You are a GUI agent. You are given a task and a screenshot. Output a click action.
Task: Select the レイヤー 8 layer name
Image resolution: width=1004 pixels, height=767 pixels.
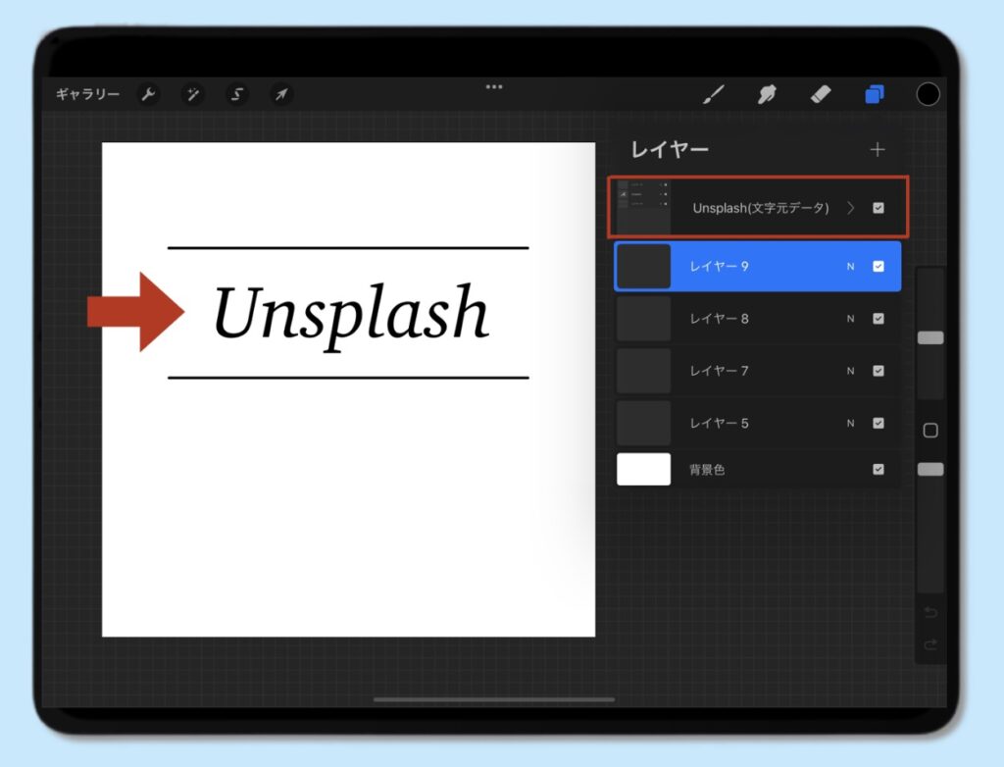719,319
